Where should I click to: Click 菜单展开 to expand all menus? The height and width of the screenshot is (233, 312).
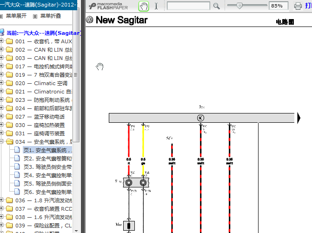click(x=16, y=16)
